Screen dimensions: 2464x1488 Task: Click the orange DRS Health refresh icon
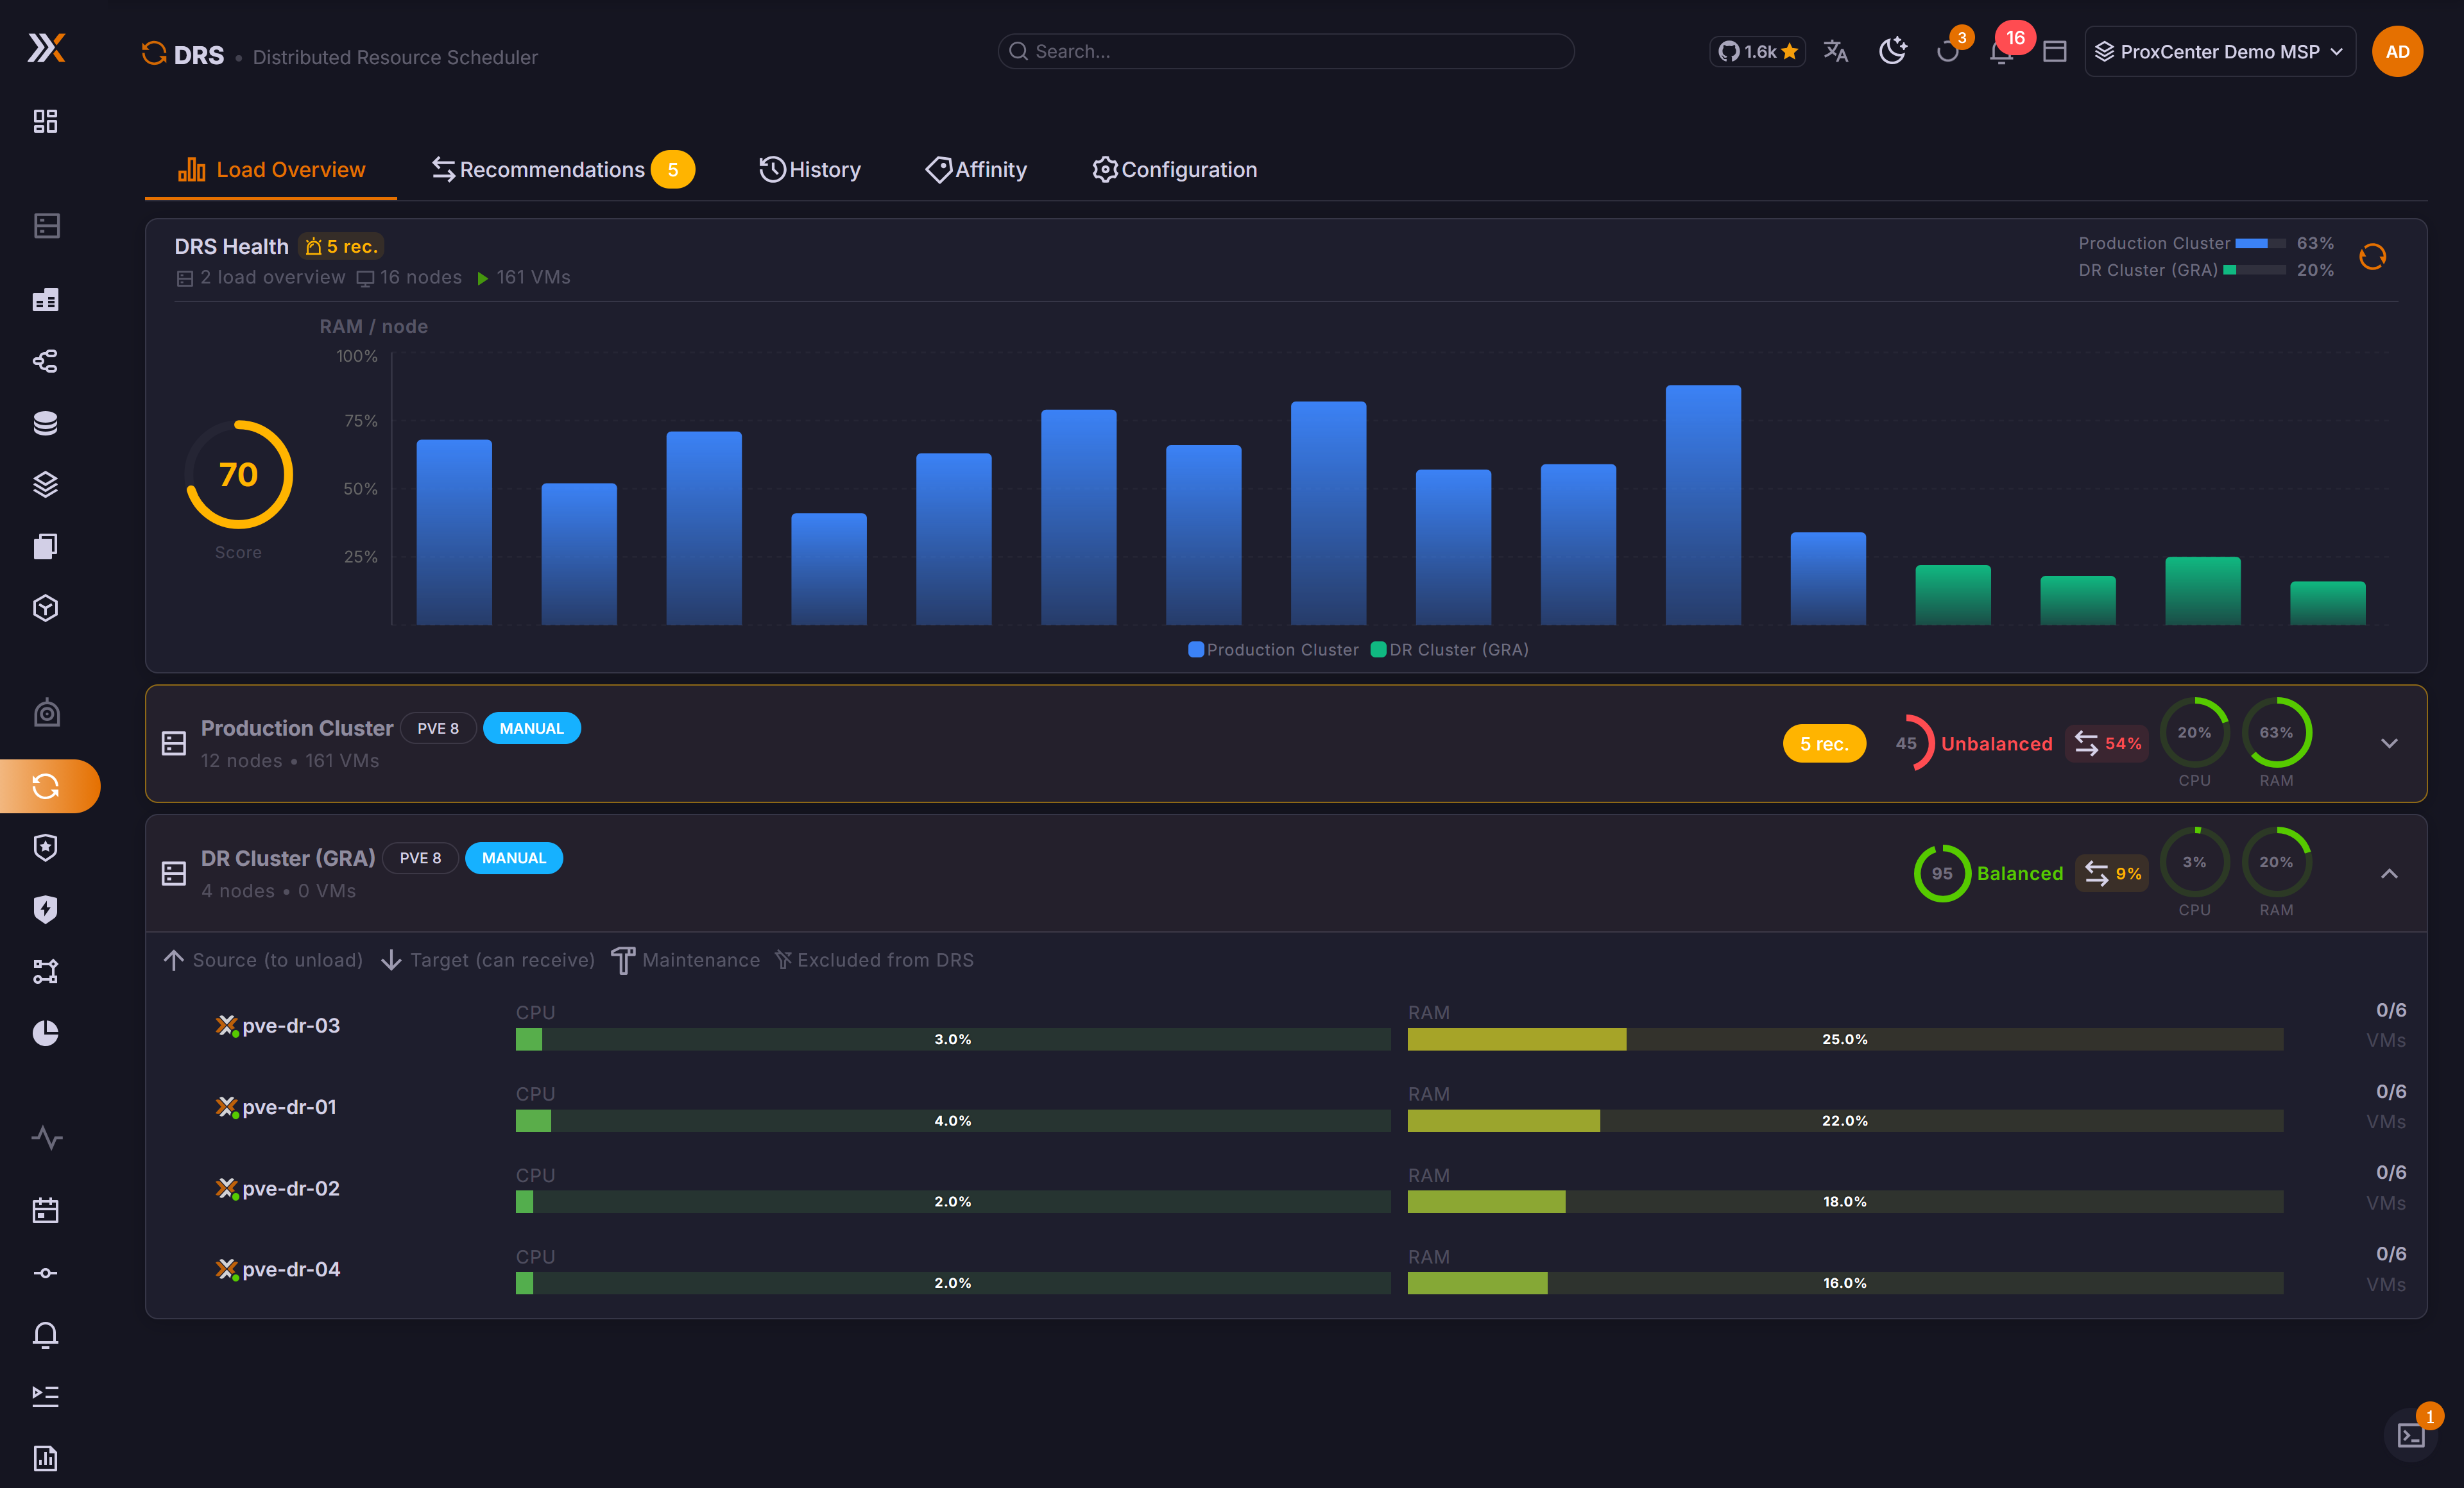pos(2372,257)
